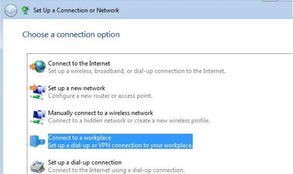Select the Connect to the Internet option title

click(79, 63)
